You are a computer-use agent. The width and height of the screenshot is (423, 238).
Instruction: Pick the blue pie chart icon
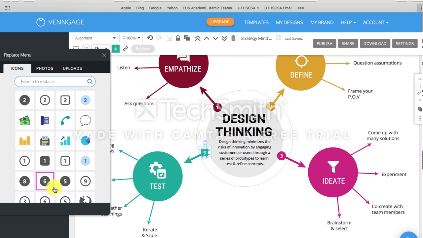[85, 140]
